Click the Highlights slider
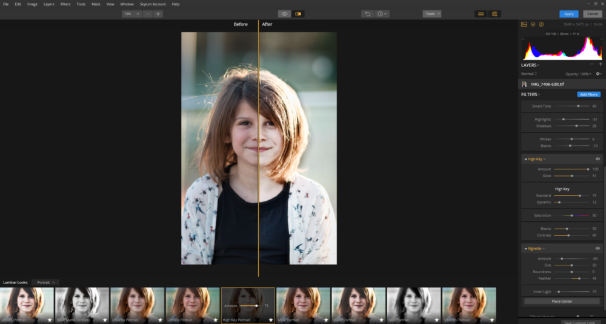Viewport: 606px width, 324px height. 571,119
